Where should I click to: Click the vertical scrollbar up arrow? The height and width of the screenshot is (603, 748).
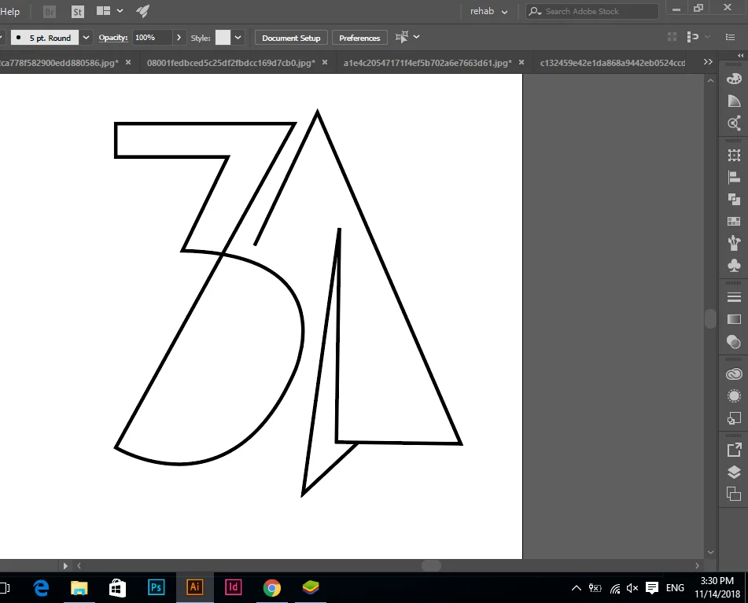pyautogui.click(x=710, y=80)
